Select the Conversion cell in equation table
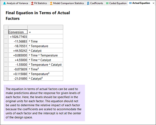This screenshot has height=125, width=156. [x=18, y=32]
